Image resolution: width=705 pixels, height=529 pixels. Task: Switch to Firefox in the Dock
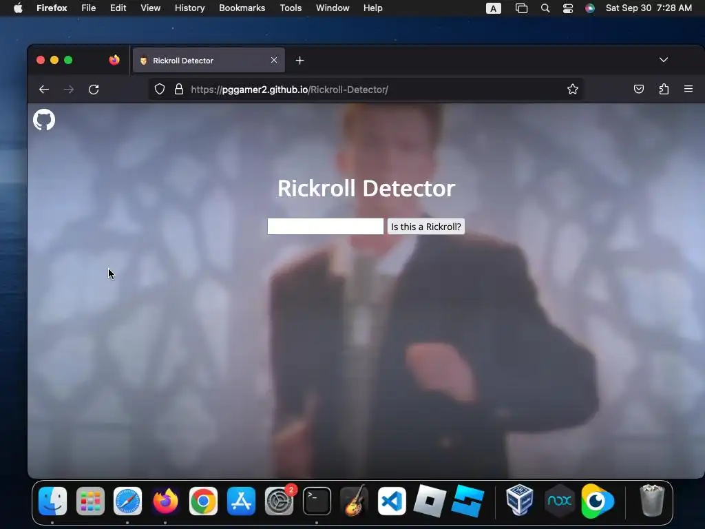coord(165,501)
